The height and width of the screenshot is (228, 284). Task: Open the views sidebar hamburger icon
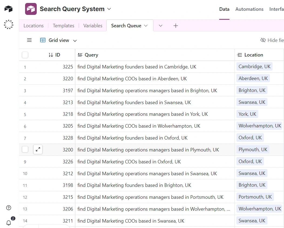tap(29, 40)
